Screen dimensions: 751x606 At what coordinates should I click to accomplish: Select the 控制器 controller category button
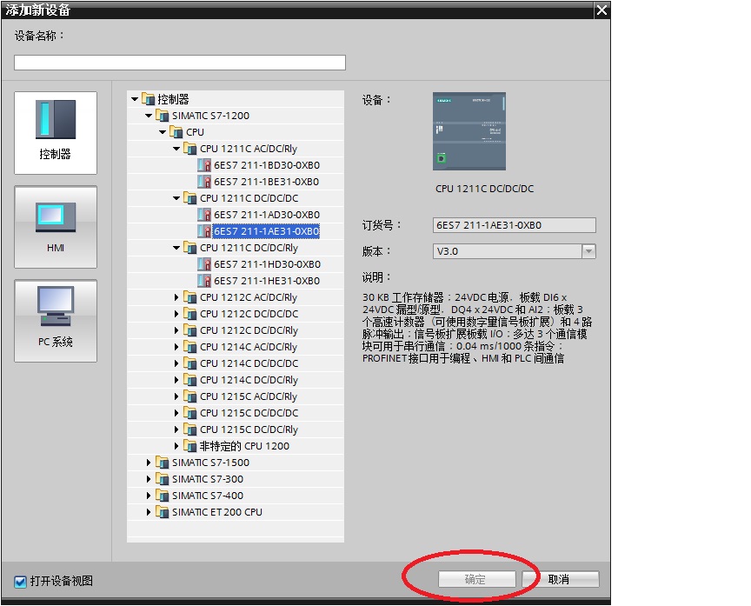point(56,133)
